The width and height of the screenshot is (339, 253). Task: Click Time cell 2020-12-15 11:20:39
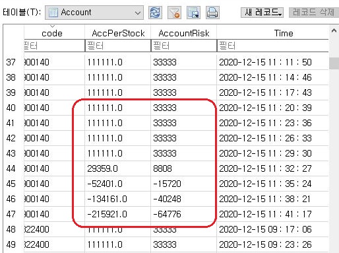[272, 108]
